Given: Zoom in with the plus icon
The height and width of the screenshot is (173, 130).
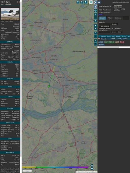Looking at the screenshot, I should click(92, 165).
